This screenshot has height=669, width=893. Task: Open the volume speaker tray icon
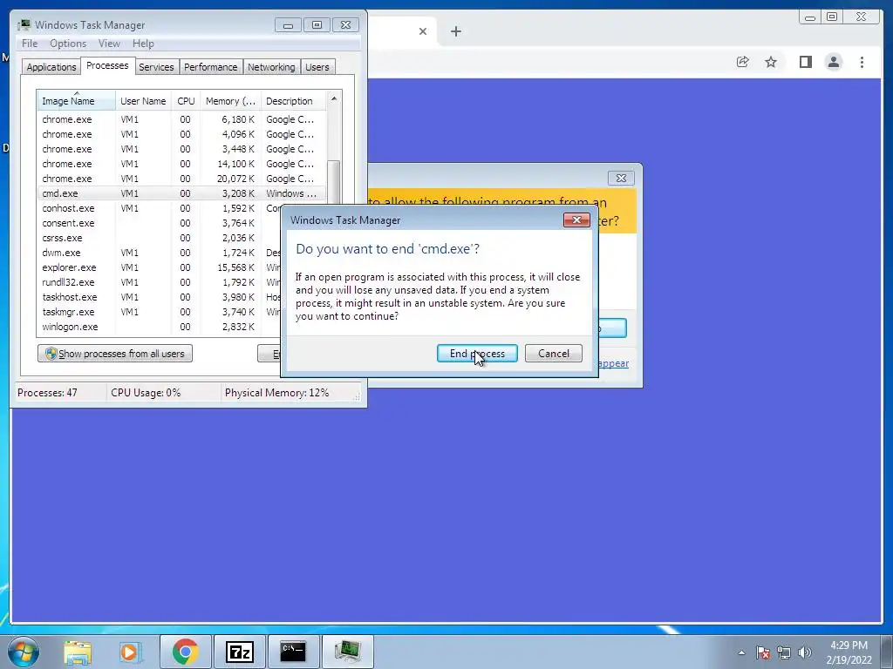pyautogui.click(x=804, y=652)
